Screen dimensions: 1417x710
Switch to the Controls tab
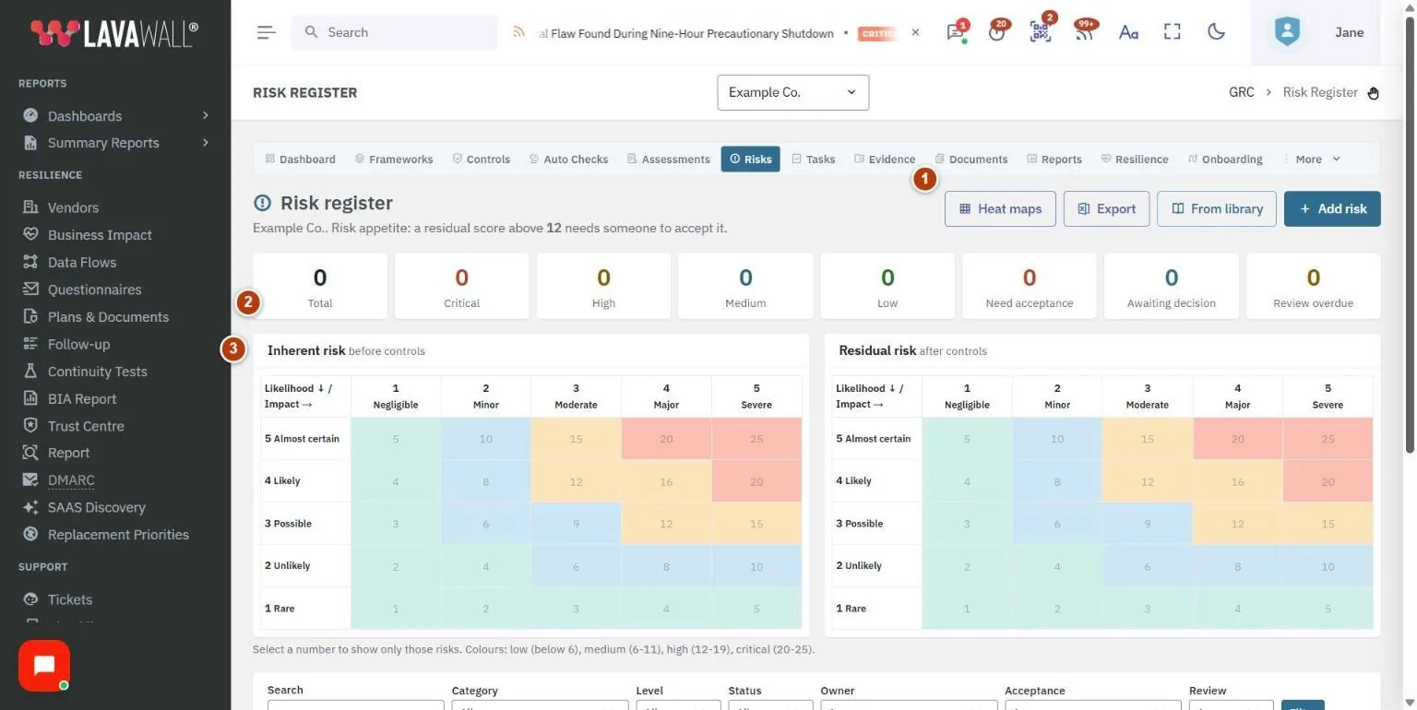482,159
